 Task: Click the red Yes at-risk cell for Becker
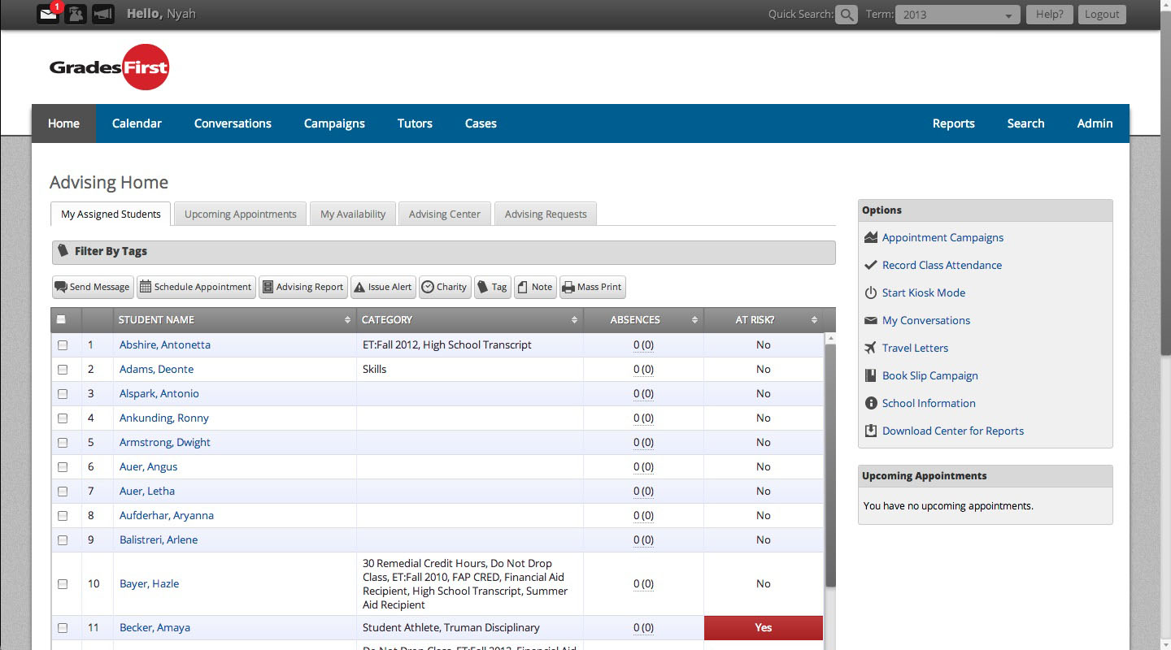point(763,628)
